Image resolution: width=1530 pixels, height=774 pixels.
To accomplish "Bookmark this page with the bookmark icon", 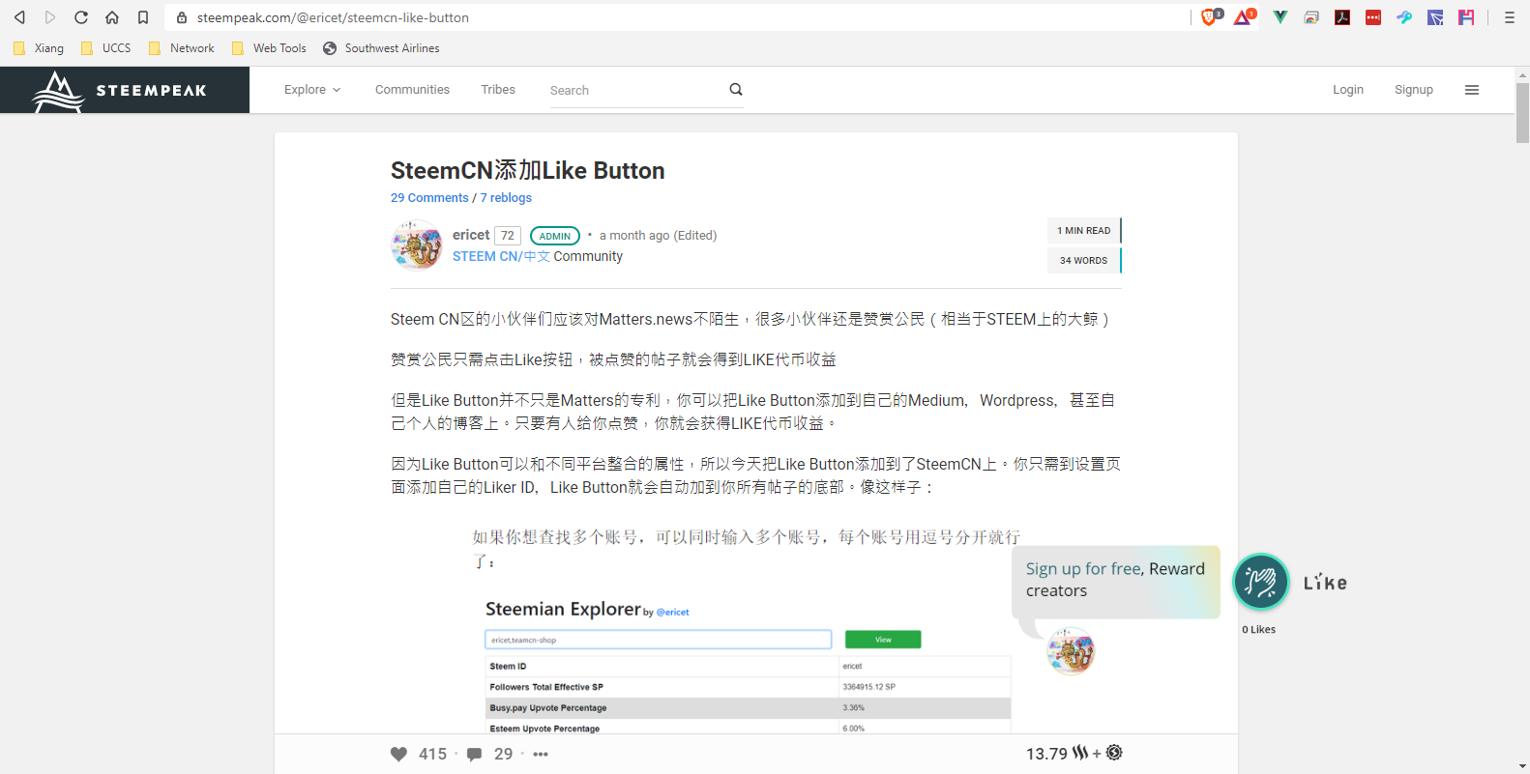I will pos(143,17).
